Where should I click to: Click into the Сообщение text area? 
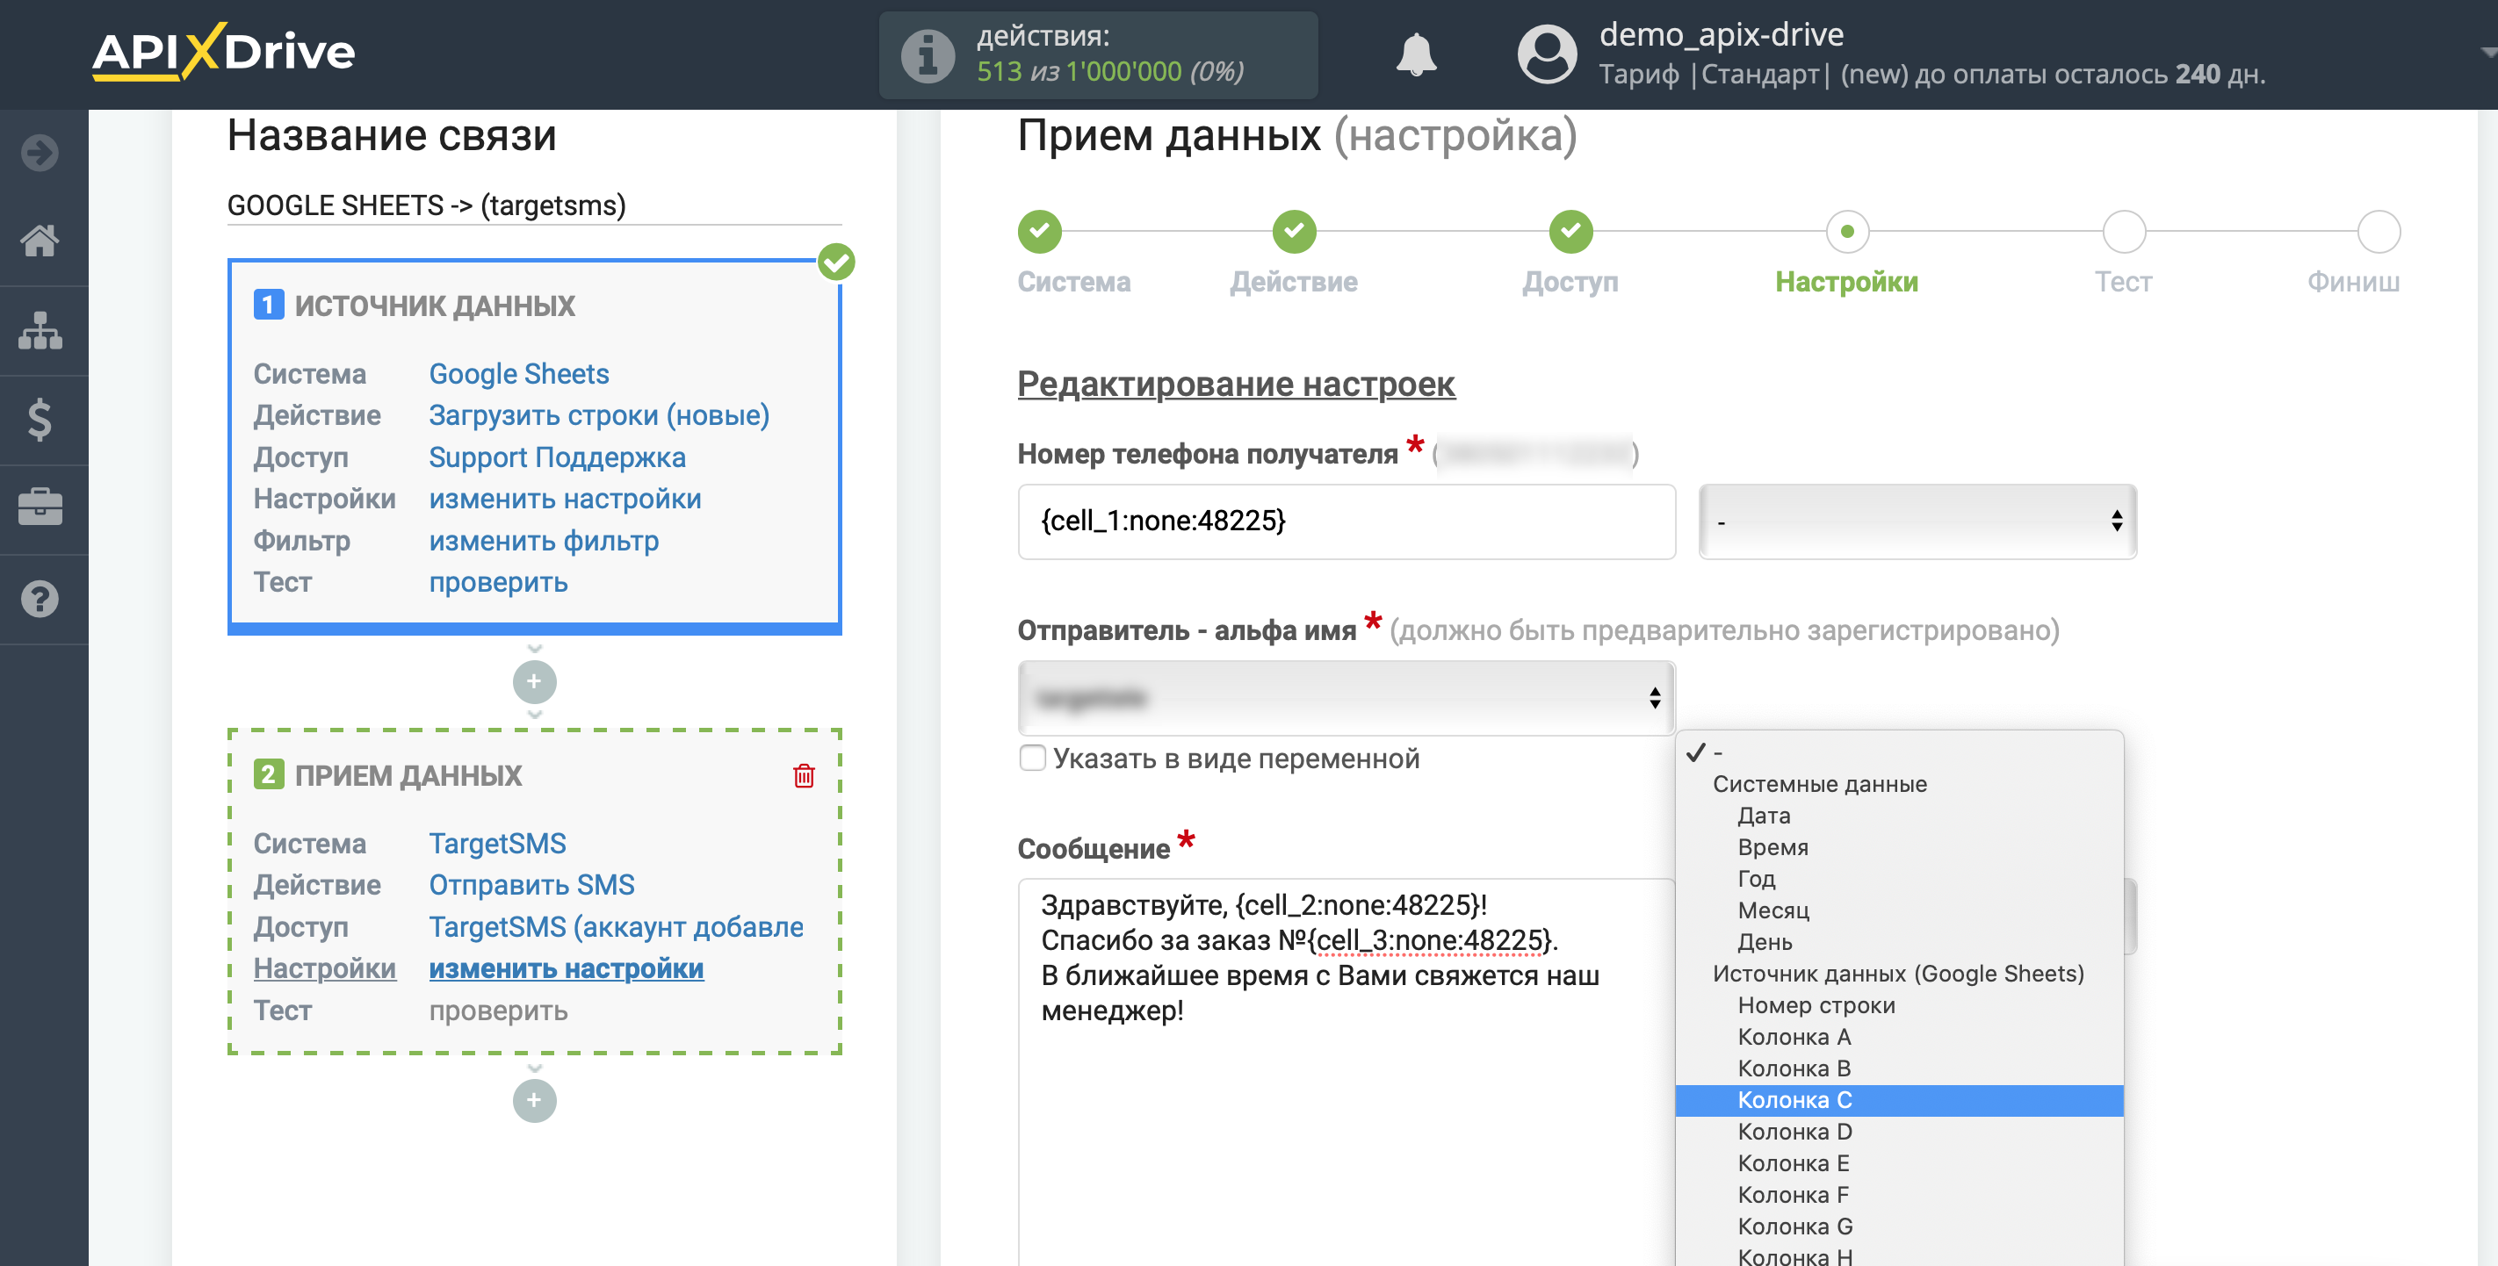click(x=1346, y=1071)
